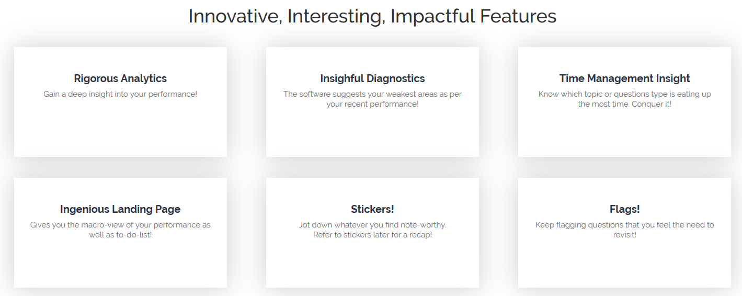Click empty space in Time Management Insight card
Screen dimensions: 742x296
624,133
